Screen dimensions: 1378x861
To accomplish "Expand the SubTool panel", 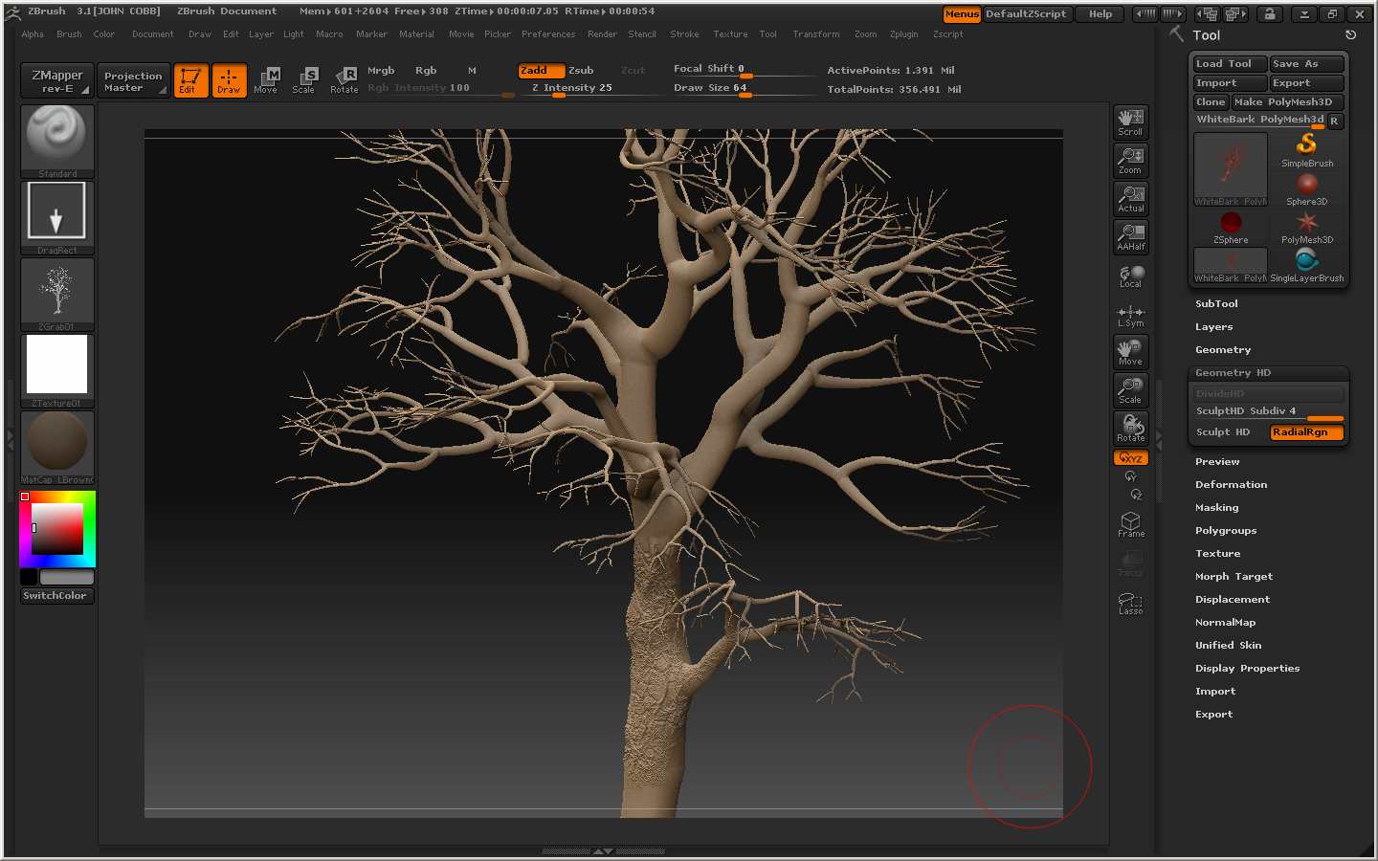I will tap(1216, 303).
